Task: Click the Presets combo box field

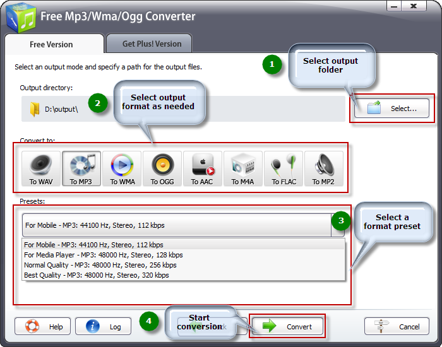Action: coord(183,225)
